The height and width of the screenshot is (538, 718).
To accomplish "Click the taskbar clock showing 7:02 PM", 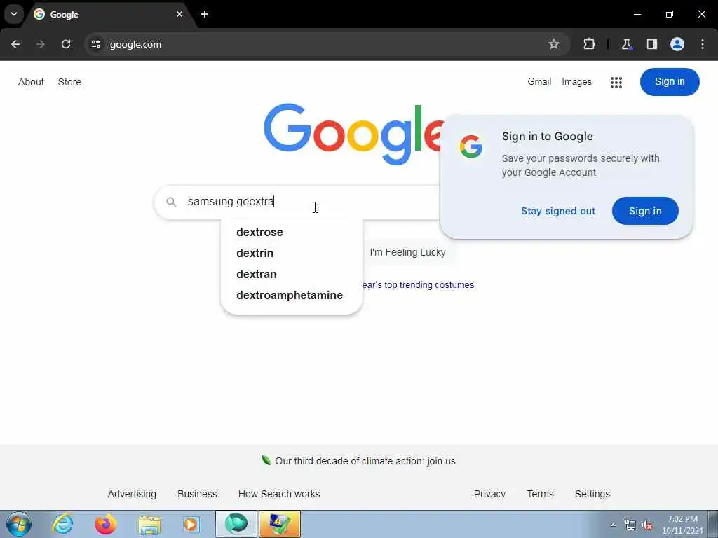I will (x=682, y=525).
